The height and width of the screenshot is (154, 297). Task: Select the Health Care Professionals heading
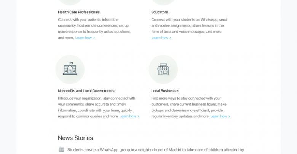coord(79,12)
